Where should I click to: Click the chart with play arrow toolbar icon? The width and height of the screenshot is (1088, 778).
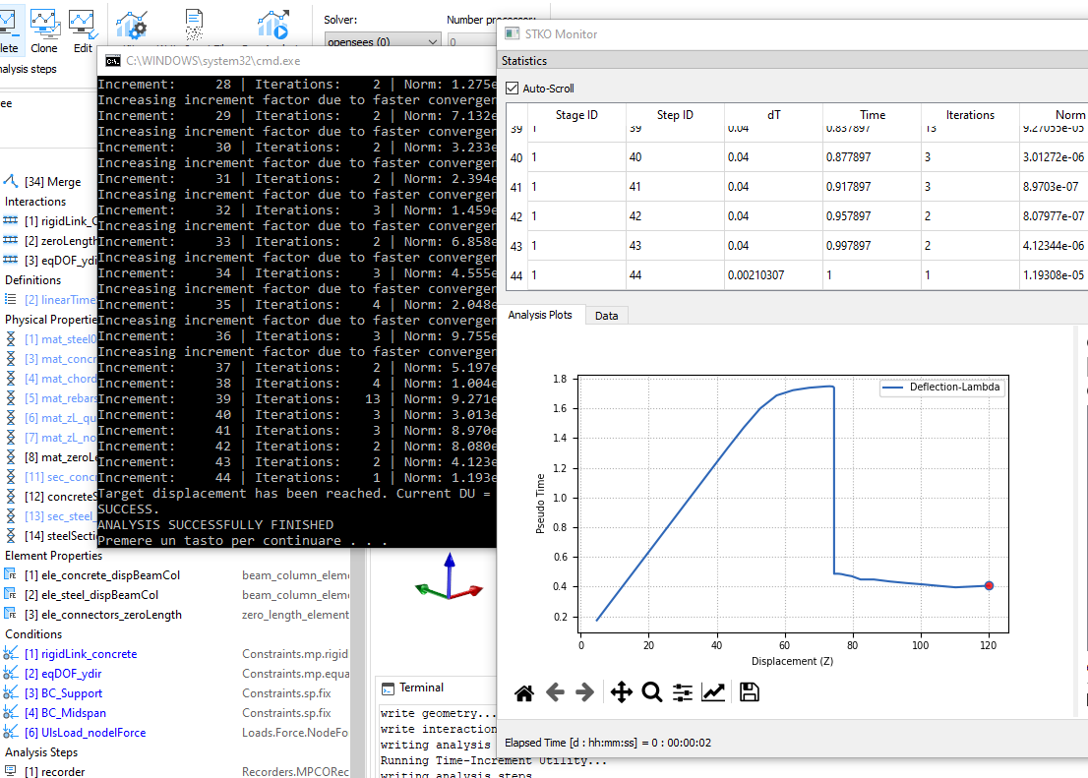tap(272, 25)
